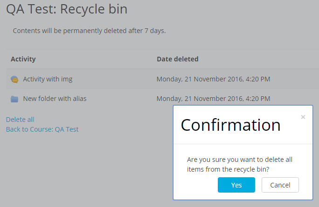Click the deletion date of New folder with alias
The width and height of the screenshot is (319, 207).
coord(213,99)
